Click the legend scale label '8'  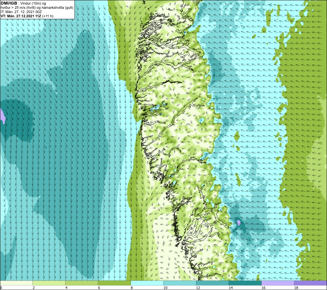pyautogui.click(x=132, y=288)
